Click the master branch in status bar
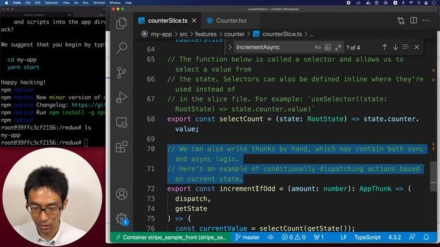The height and width of the screenshot is (247, 440). (247, 237)
